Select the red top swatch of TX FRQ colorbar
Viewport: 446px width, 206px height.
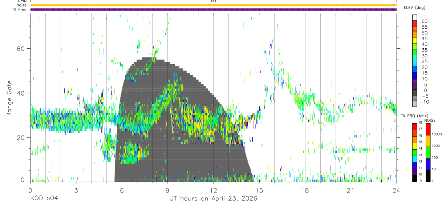click(415, 127)
